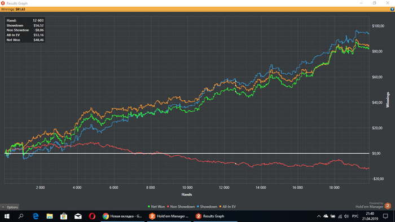Click the Net Won $48,46 row
Viewport: 395px width, 222px height.
click(25, 40)
